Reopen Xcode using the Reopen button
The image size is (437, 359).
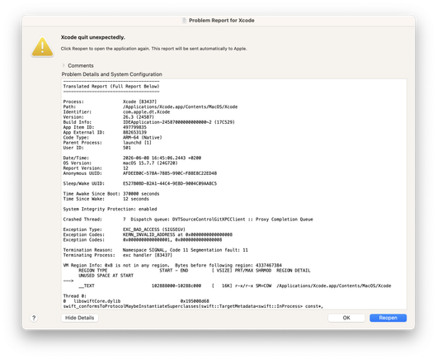click(x=388, y=318)
